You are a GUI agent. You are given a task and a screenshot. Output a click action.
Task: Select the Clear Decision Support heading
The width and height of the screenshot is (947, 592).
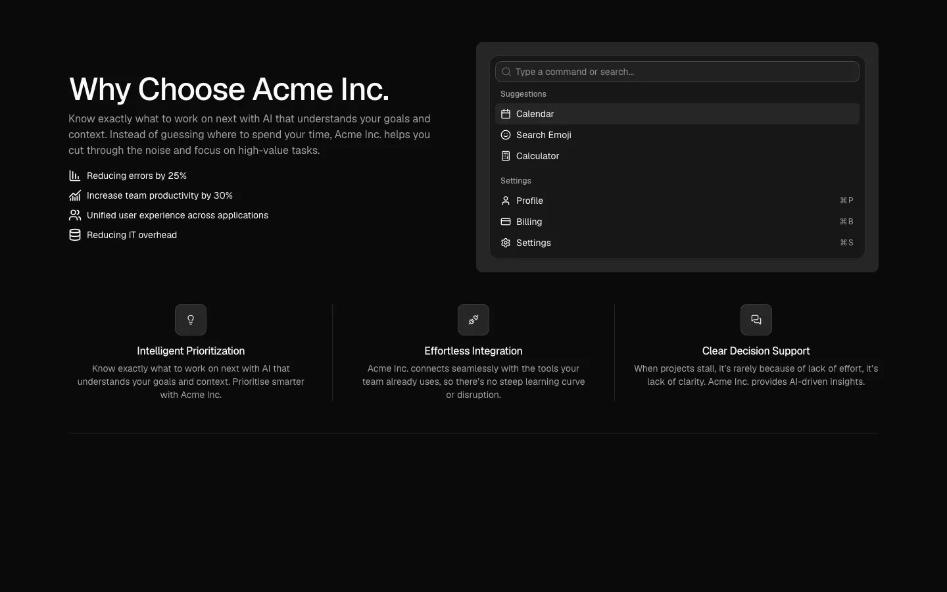[x=756, y=351]
